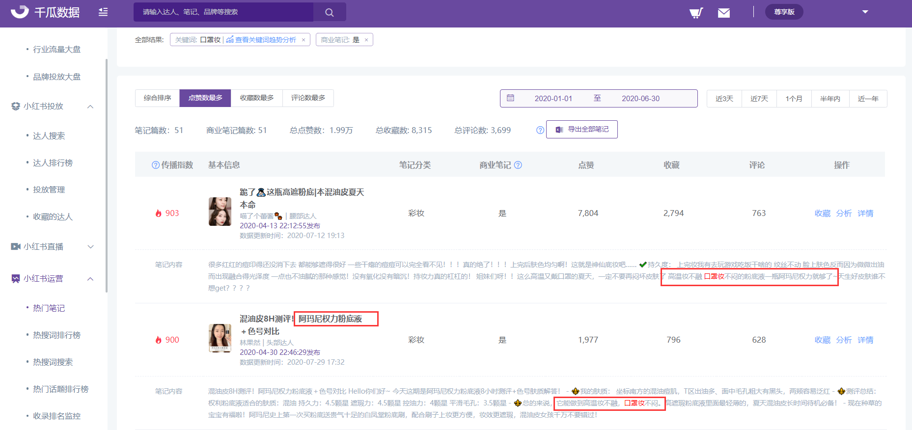Viewport: 912px width, 430px height.
Task: Open avatar thumbnail of 903 note
Action: click(x=220, y=212)
